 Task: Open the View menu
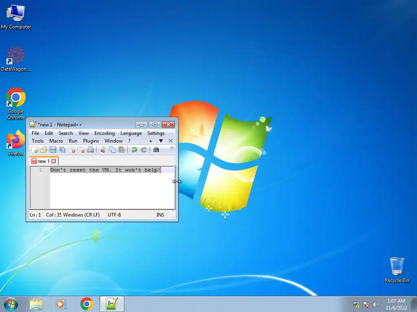click(83, 133)
